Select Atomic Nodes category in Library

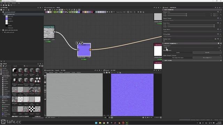6,72
